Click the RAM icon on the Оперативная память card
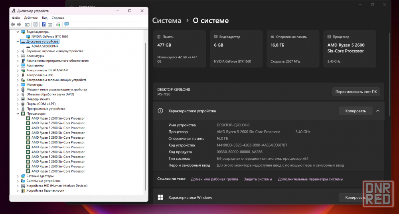Screen dimensions: 399x214 [272, 37]
